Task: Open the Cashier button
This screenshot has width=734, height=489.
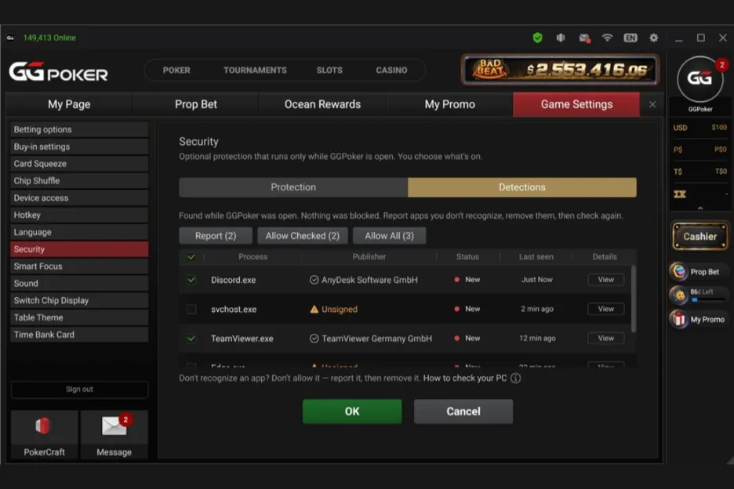Action: tap(699, 237)
